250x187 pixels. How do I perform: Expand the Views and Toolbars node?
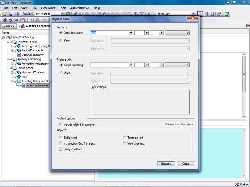tap(12, 72)
